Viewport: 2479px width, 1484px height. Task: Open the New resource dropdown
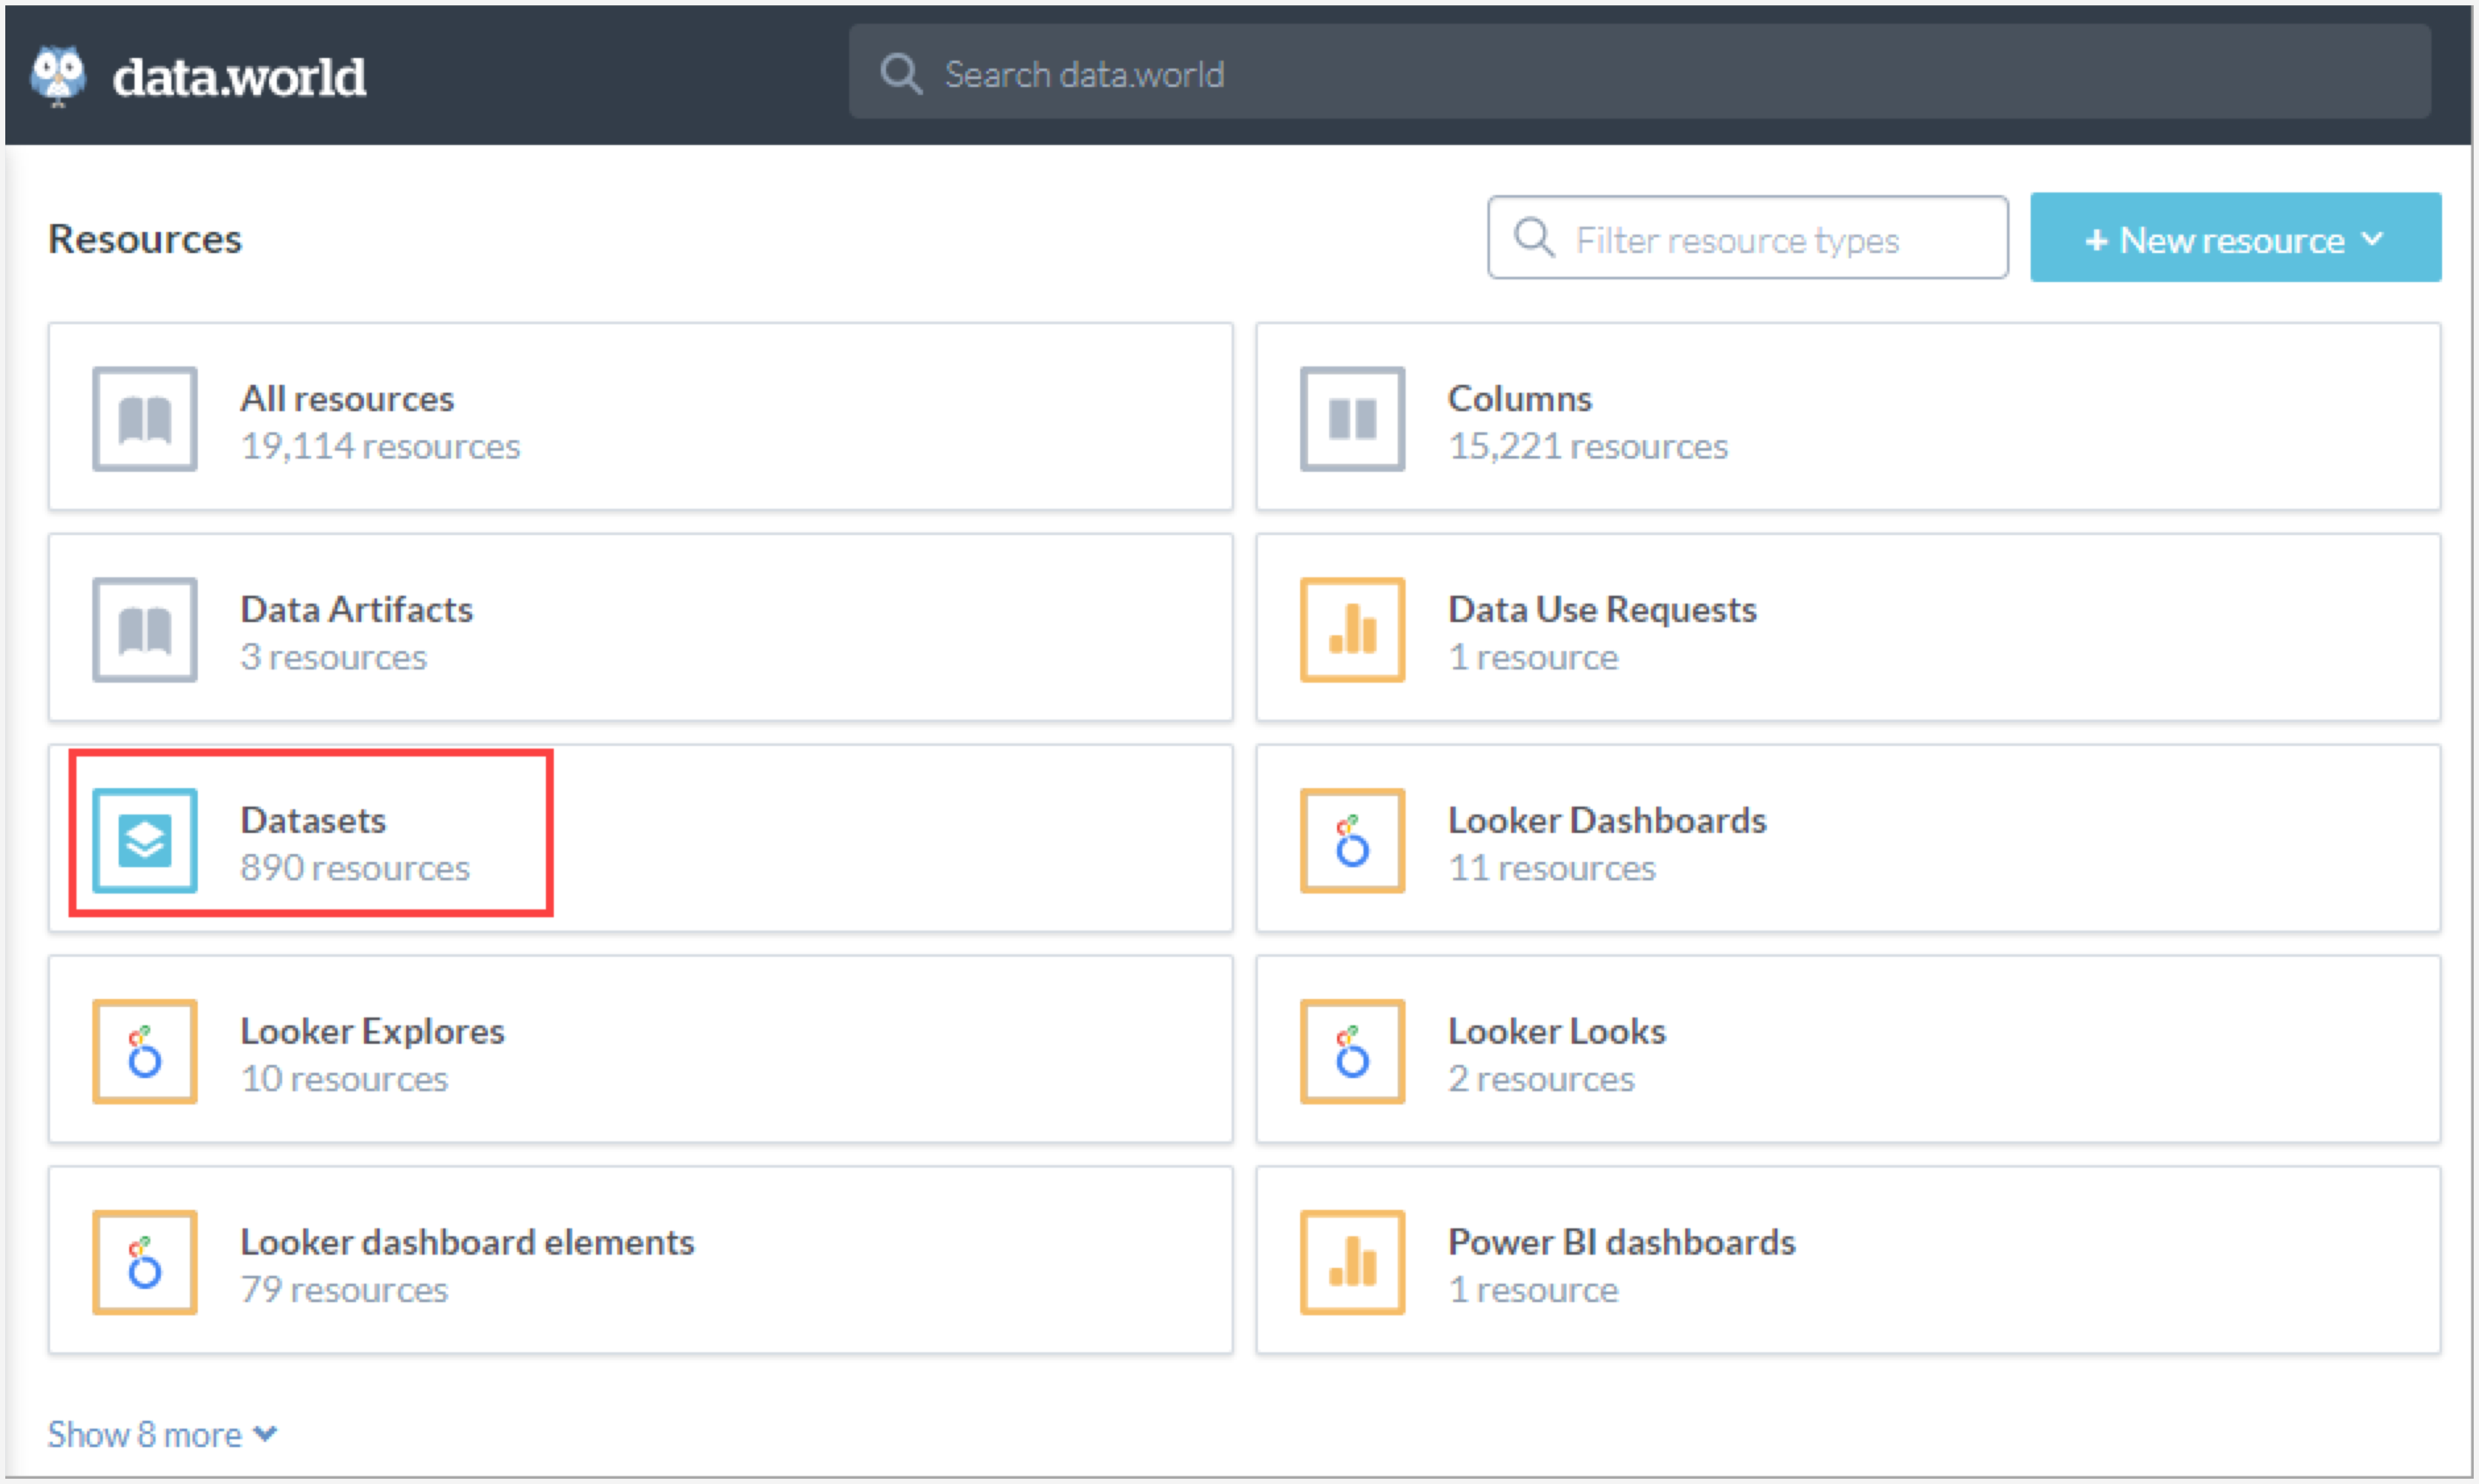[2235, 238]
